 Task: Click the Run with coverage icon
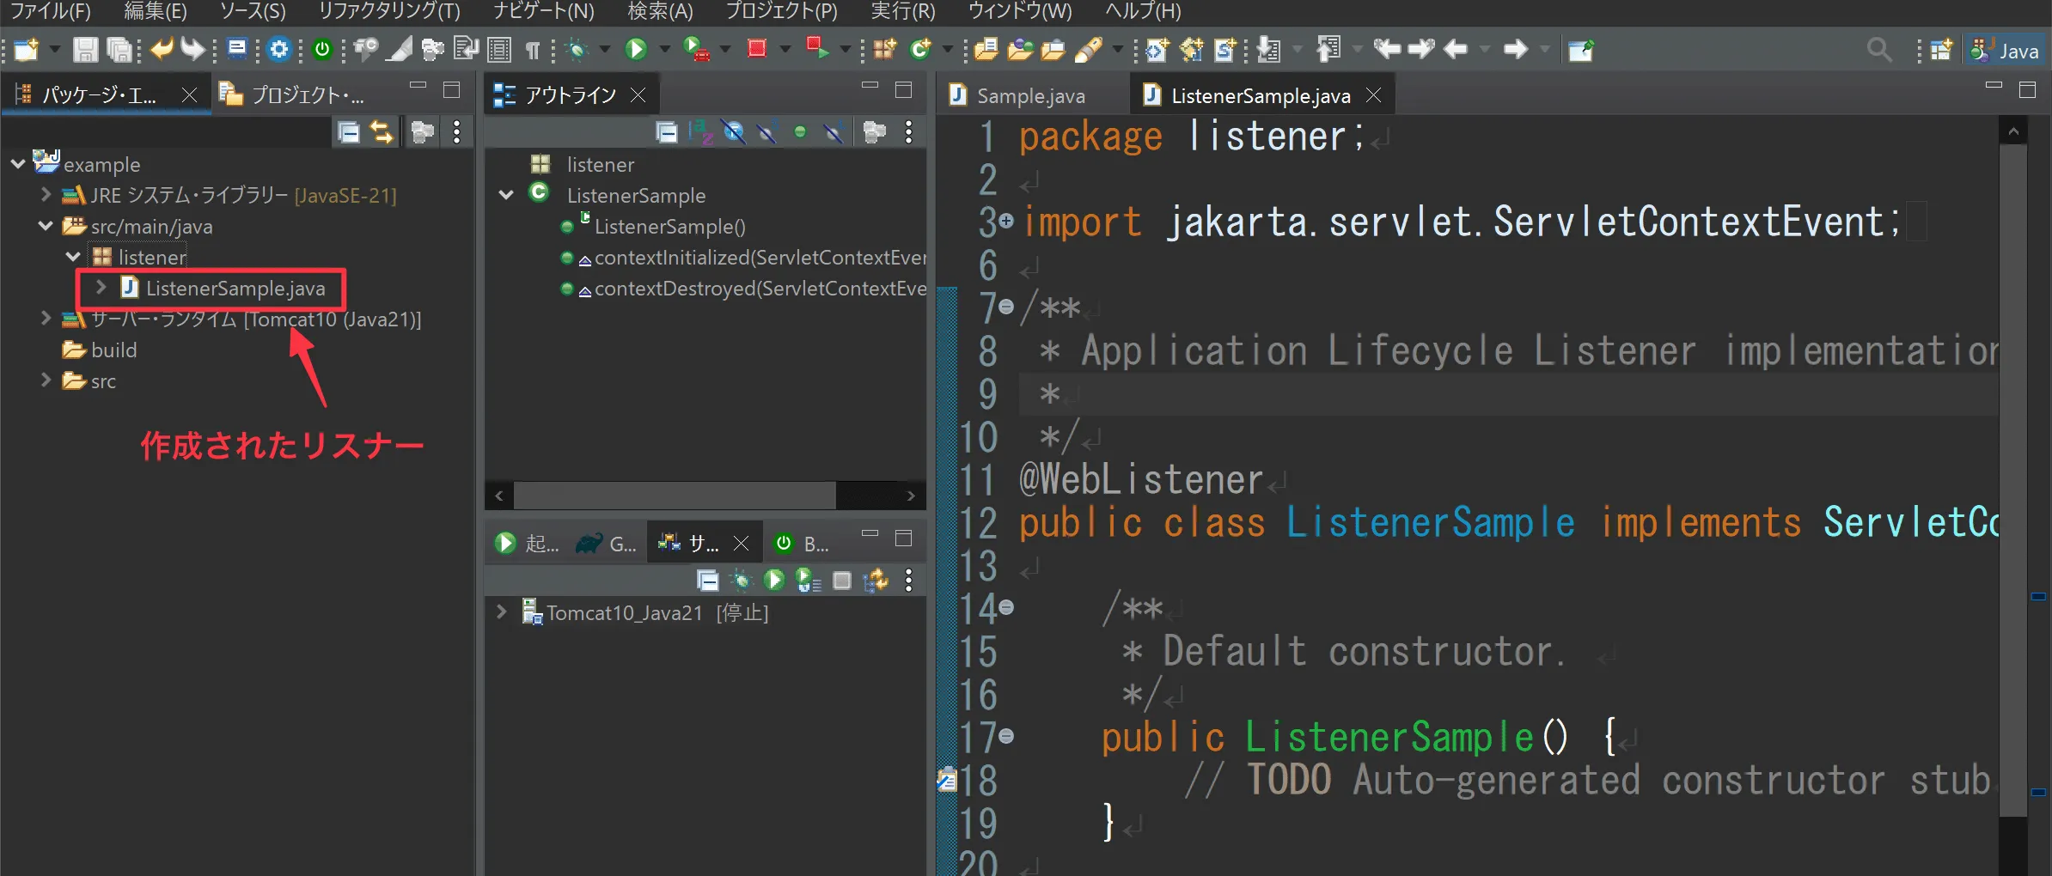tap(696, 50)
